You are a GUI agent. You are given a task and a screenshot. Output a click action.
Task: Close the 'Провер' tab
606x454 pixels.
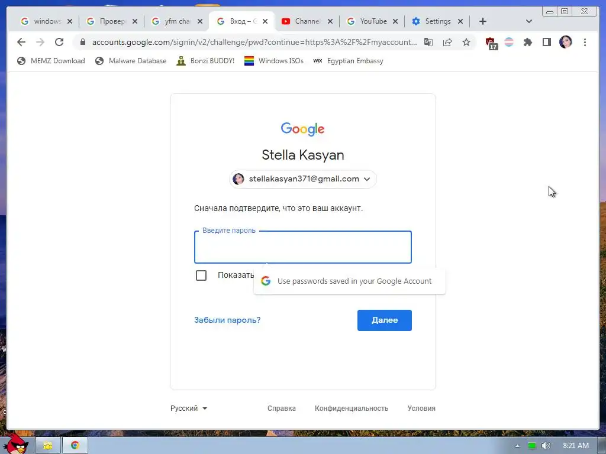coord(134,21)
